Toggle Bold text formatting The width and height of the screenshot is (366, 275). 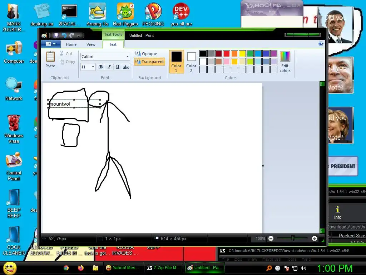point(101,67)
